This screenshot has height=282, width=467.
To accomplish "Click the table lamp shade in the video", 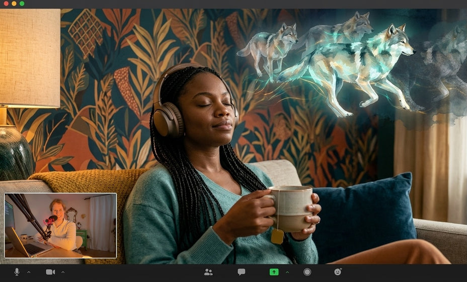I will pyautogui.click(x=30, y=58).
